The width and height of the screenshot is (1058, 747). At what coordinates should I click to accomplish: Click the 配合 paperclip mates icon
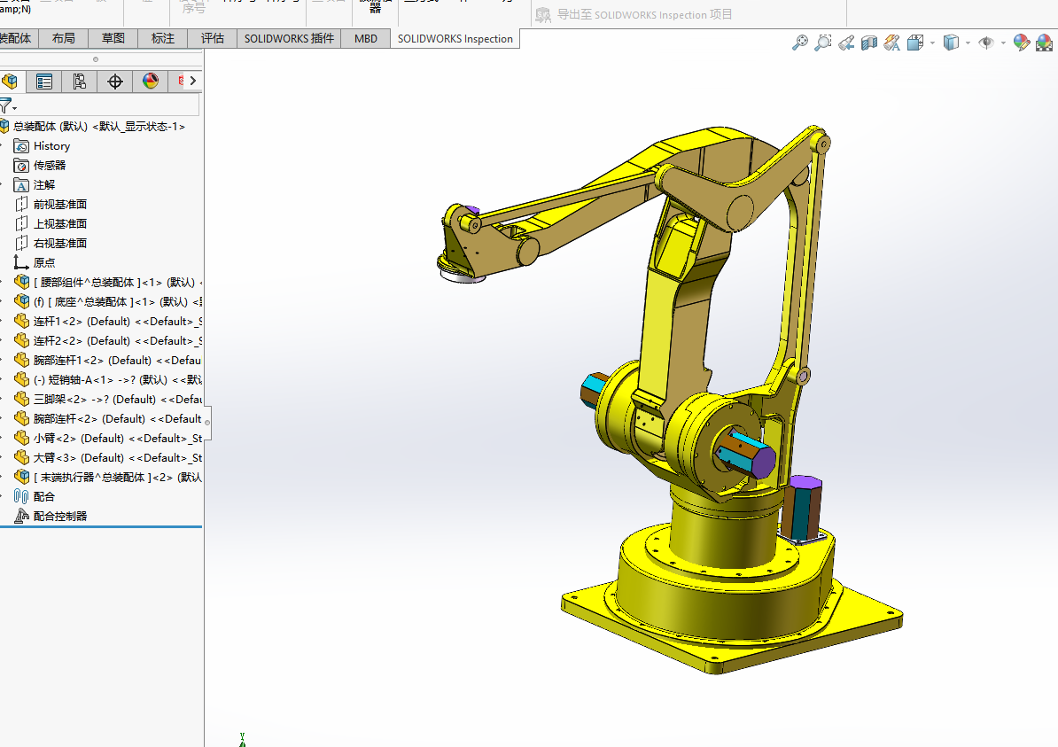(x=21, y=496)
